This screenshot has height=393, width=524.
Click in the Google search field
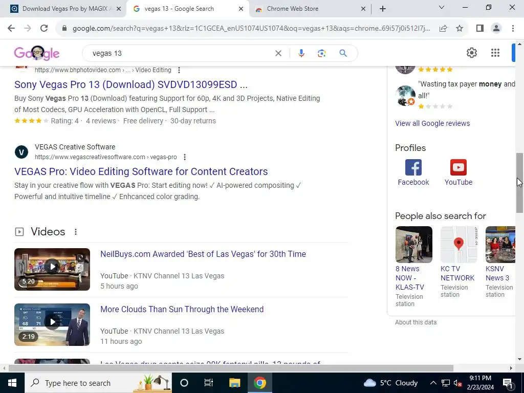181,53
